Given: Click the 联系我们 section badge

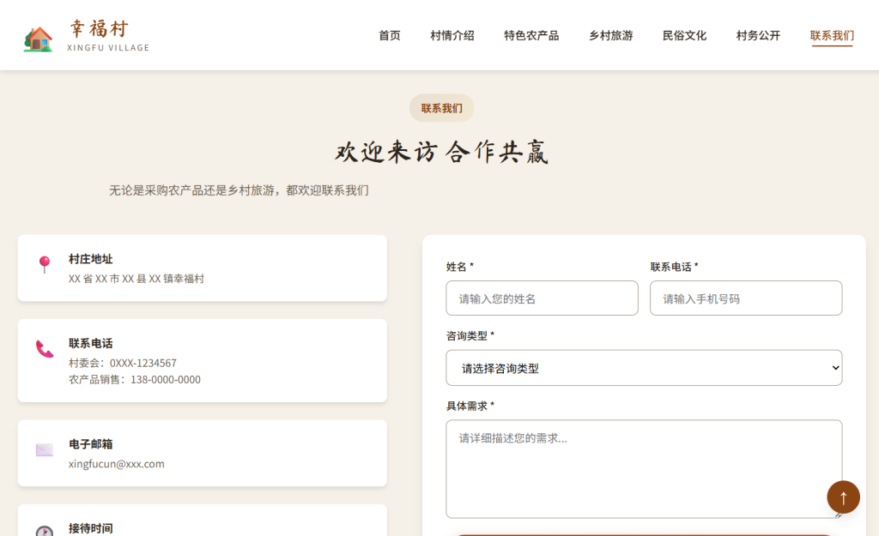Looking at the screenshot, I should 442,108.
